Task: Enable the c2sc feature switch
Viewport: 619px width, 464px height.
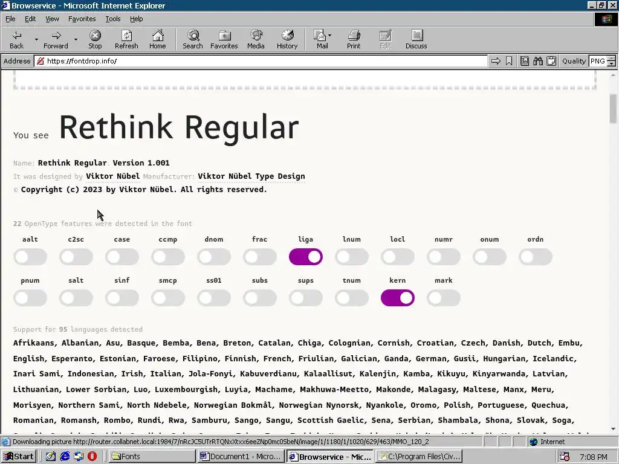Action: click(x=76, y=257)
